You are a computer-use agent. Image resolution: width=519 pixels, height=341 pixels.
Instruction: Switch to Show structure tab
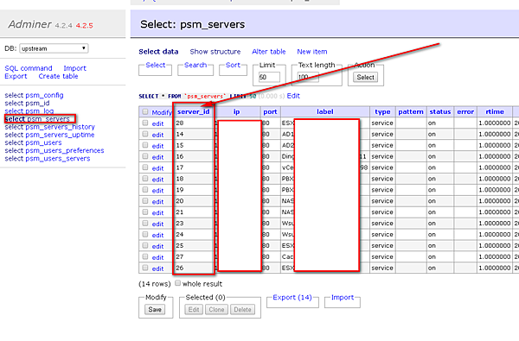(215, 52)
